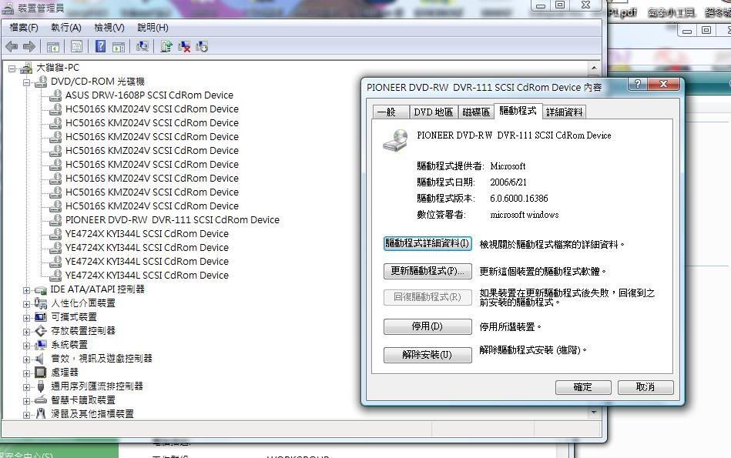The width and height of the screenshot is (731, 458).
Task: Click the driver version 6.0.6000.16386
Action: [x=519, y=199]
